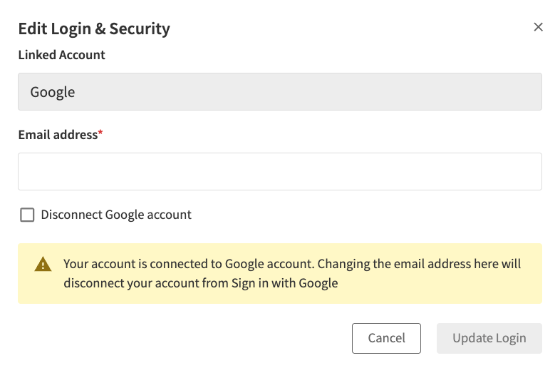560x368 pixels.
Task: Click the yellow warning triangle icon
Action: pyautogui.click(x=43, y=265)
